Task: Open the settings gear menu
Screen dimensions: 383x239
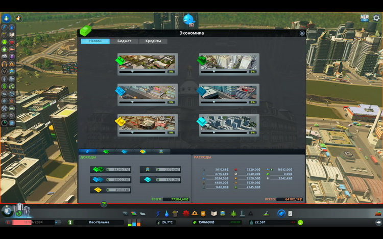Action: pyautogui.click(x=376, y=18)
